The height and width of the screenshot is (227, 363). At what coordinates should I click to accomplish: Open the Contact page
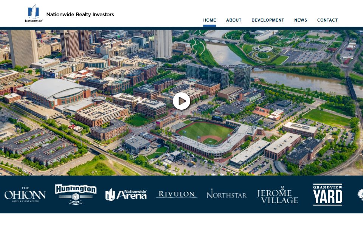pyautogui.click(x=327, y=20)
